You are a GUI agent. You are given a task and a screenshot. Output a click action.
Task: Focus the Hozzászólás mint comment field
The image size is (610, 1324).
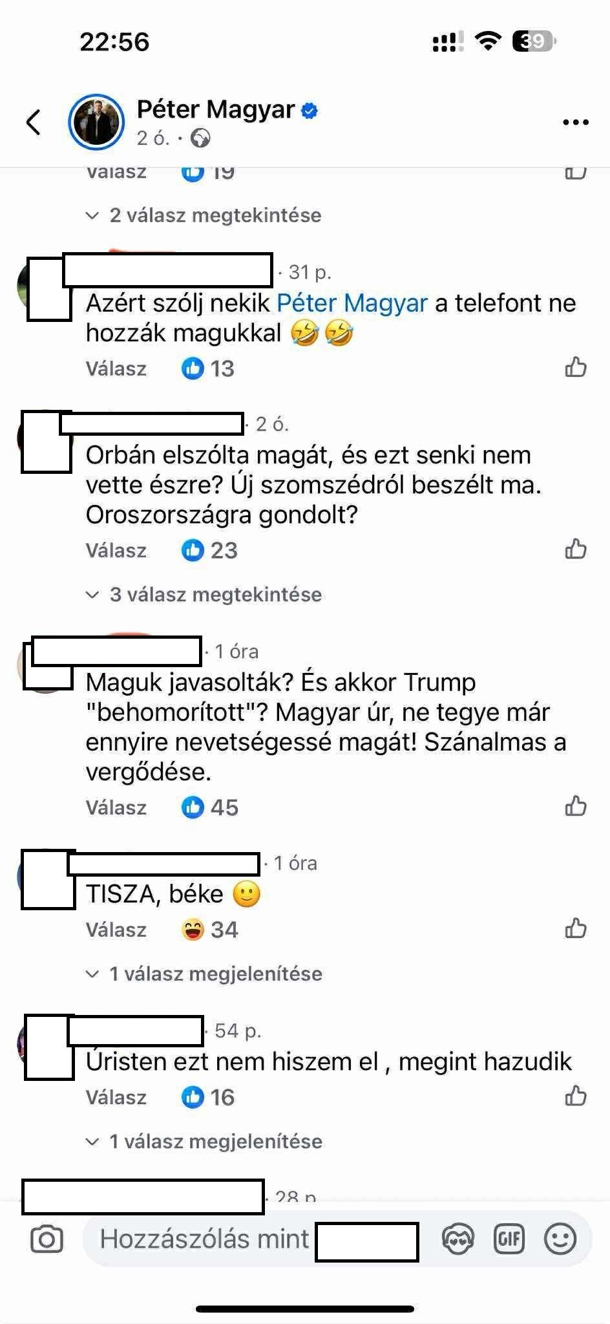coord(258,1239)
